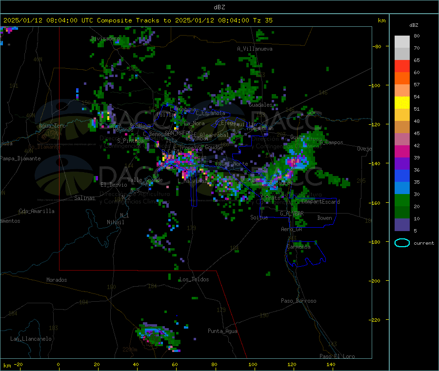This screenshot has height=371, width=439.
Task: Click the 'Soitue' map label
Action: click(259, 217)
